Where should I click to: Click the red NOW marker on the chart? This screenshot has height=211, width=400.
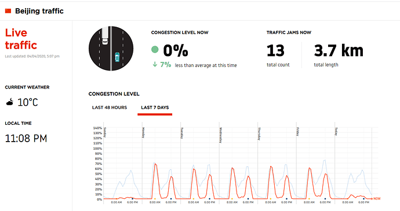click(377, 198)
